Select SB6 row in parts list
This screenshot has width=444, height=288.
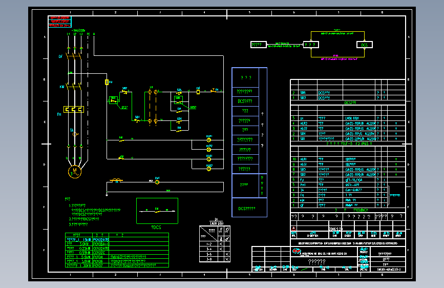pos(348,93)
